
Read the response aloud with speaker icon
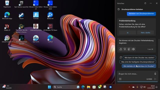point(133,49)
